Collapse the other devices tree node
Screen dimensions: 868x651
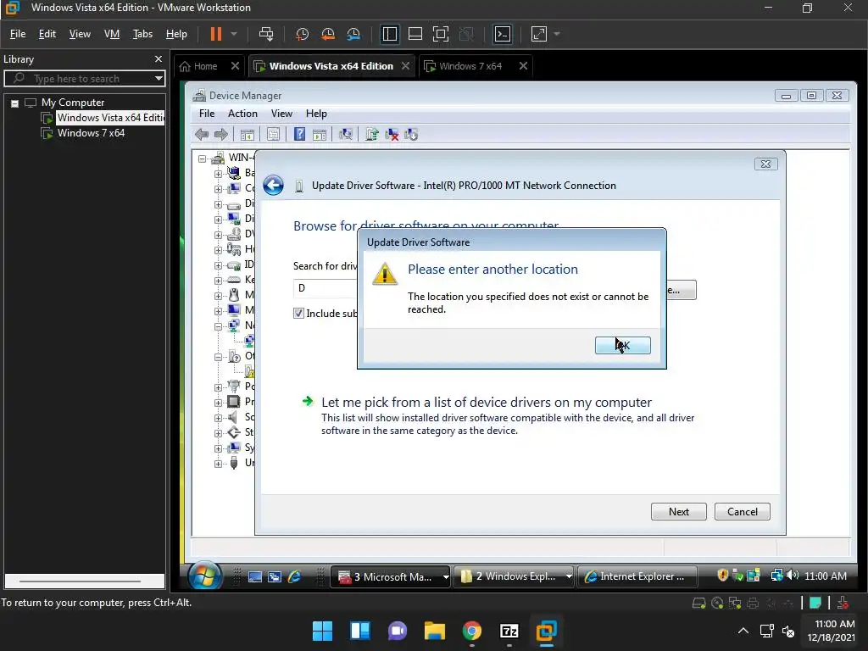point(218,357)
